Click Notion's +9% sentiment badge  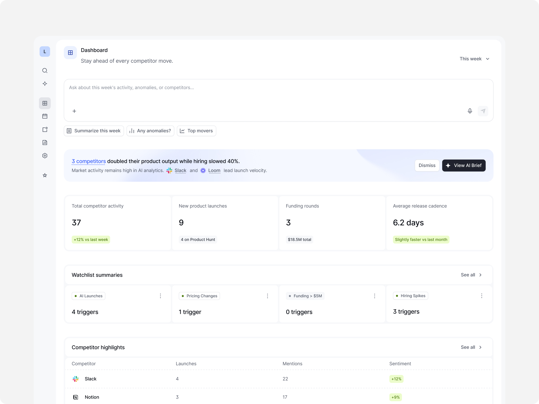[395, 397]
